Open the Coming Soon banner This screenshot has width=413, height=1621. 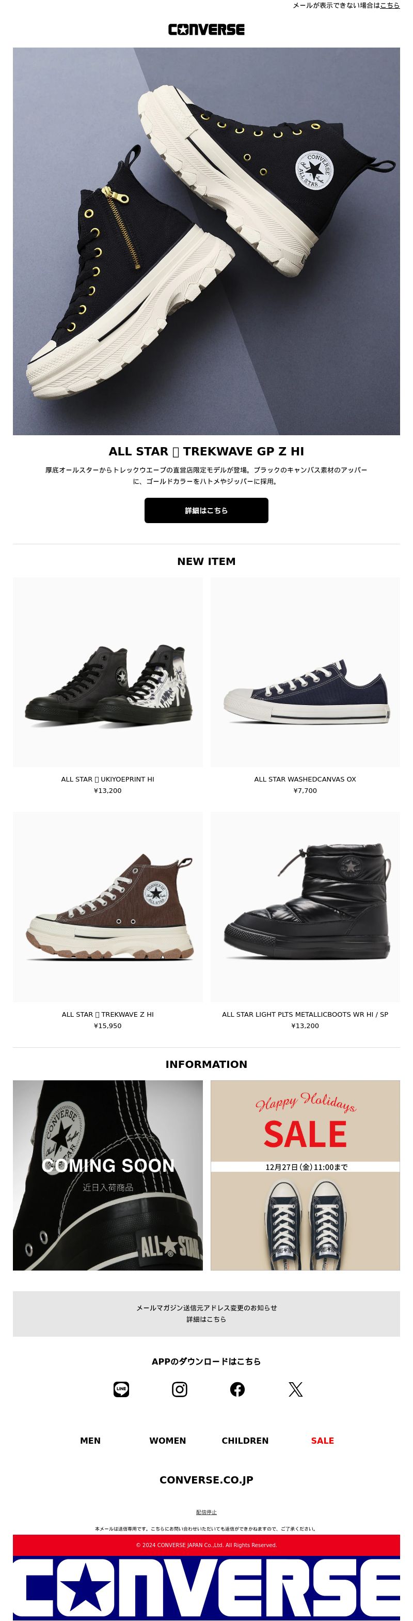pyautogui.click(x=107, y=1175)
